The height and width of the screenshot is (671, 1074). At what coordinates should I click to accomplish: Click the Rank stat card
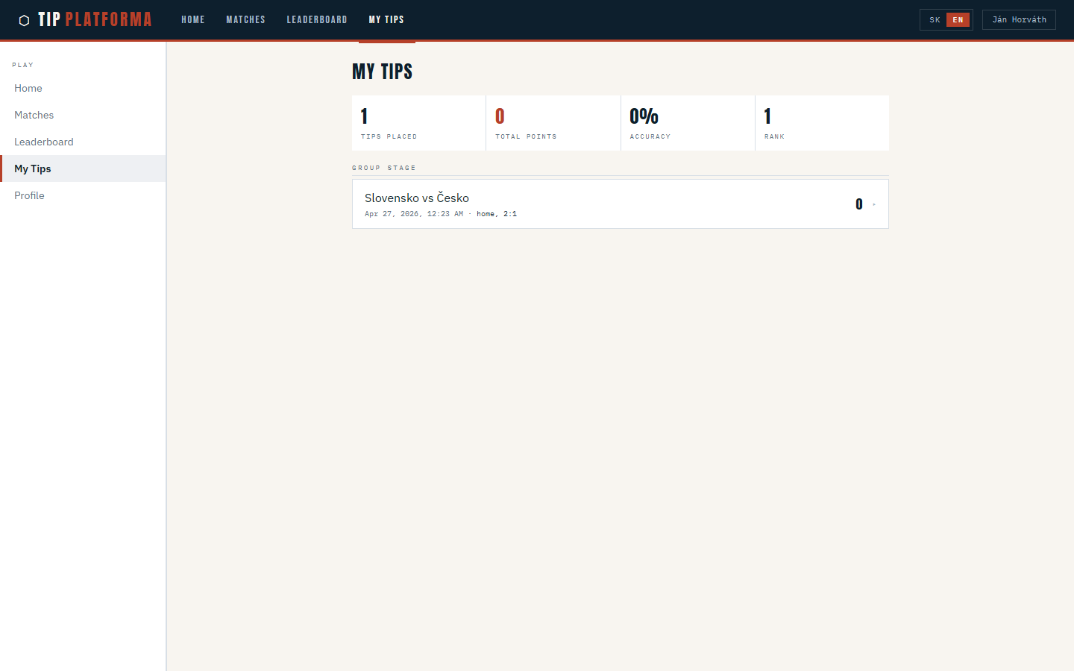[x=821, y=123]
